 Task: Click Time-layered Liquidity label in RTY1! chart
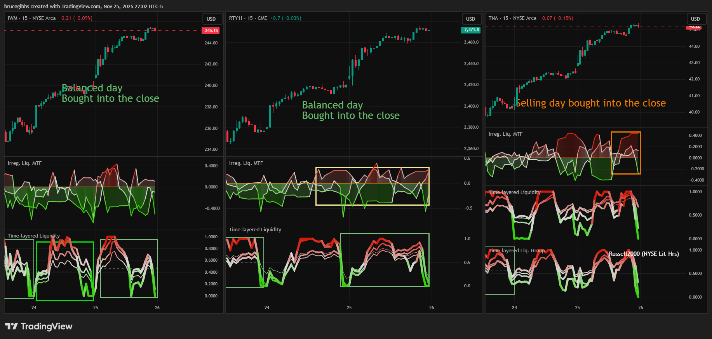pyautogui.click(x=255, y=230)
